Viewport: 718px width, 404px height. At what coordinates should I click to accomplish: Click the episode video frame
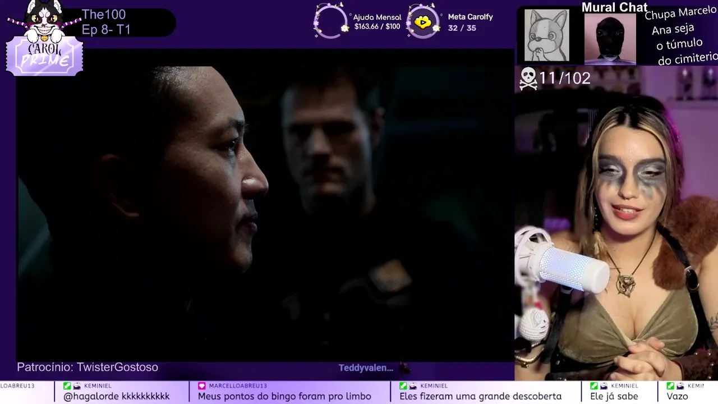pos(265,205)
